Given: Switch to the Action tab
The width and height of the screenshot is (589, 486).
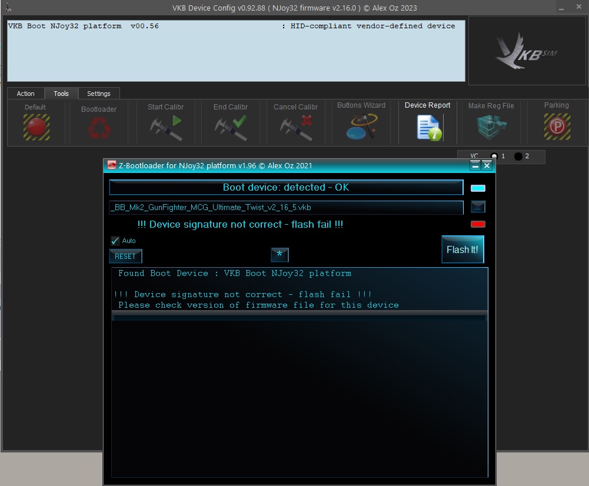Looking at the screenshot, I should pyautogui.click(x=25, y=94).
